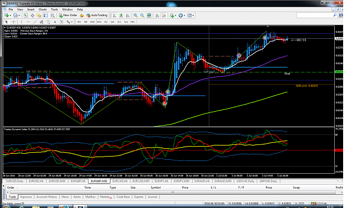This screenshot has height=208, width=347.
Task: Select the Text Label tool
Action: (62, 22)
